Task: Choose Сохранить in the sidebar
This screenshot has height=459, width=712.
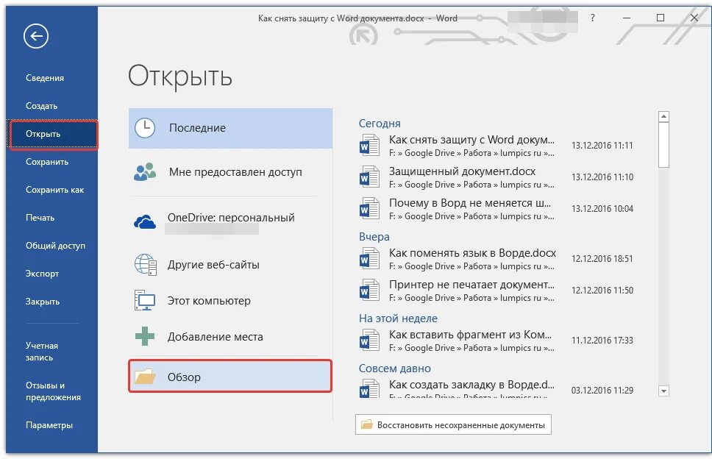Action: [x=47, y=162]
